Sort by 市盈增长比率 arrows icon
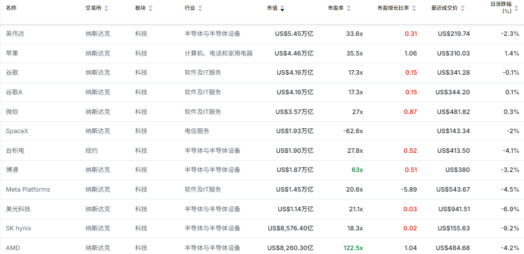 point(414,8)
